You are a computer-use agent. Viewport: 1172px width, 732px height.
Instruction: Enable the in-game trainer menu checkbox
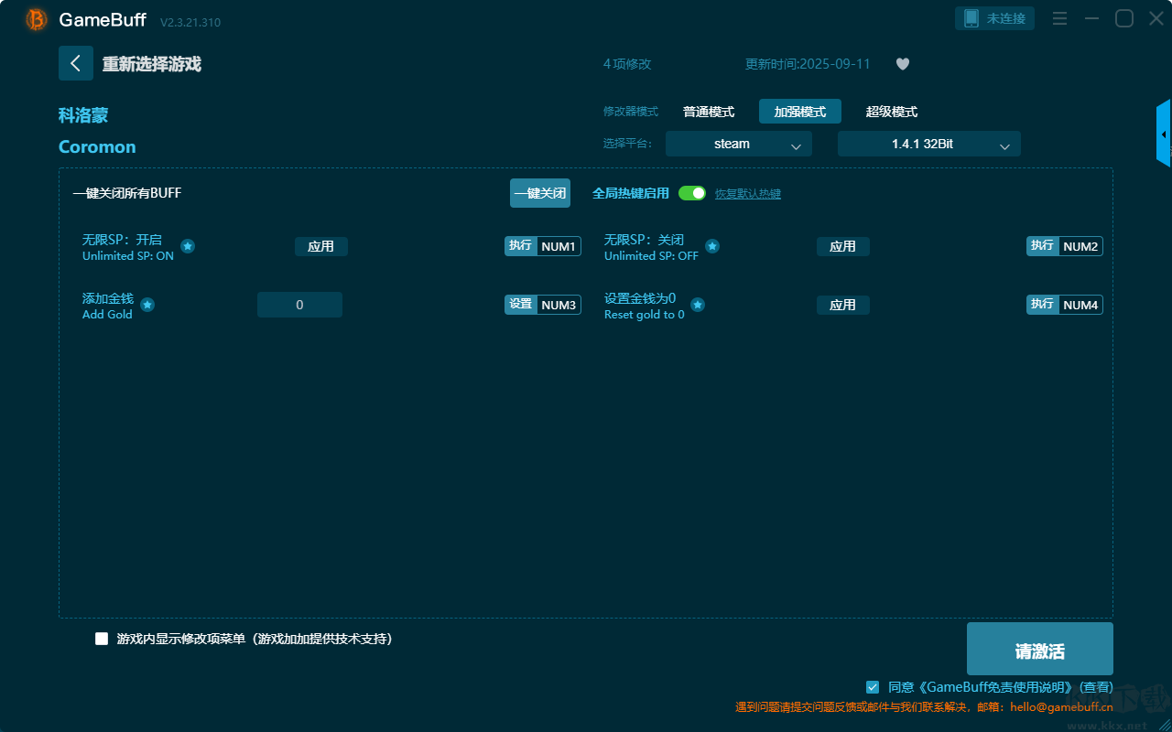pos(102,639)
